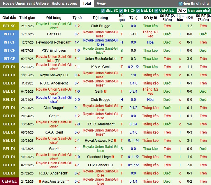The height and width of the screenshot is (185, 211).
Task: Select INT CF league cell on 17/07/25 row
Action: 9,34
